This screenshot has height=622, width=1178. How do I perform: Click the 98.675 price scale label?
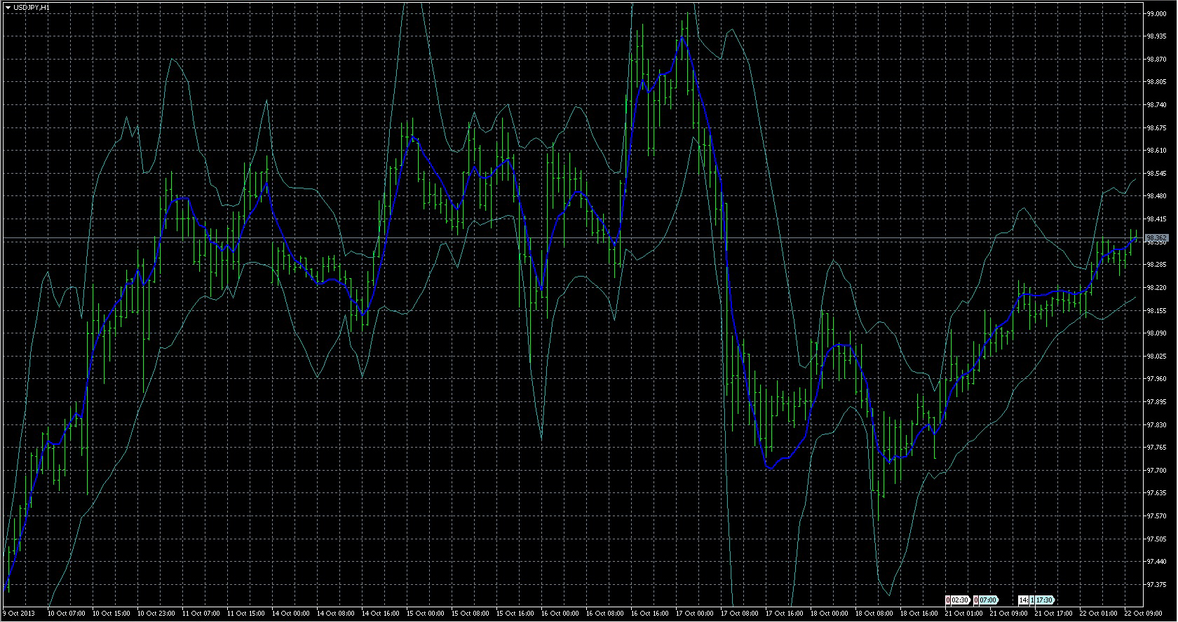click(1156, 128)
